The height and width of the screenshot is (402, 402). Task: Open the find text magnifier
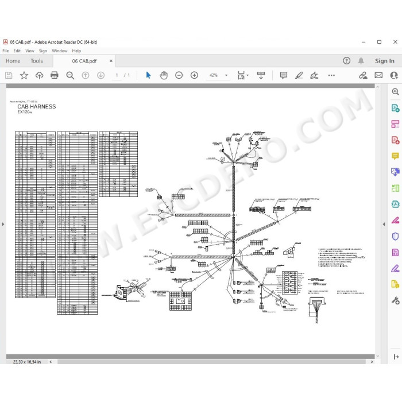(x=70, y=75)
